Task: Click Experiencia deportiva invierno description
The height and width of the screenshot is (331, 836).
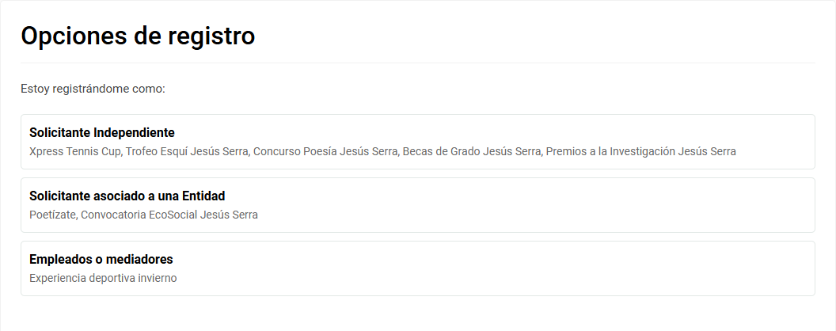Action: tap(103, 278)
